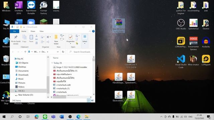
Task: Open Properties dropdown arrow
Action: tap(71, 44)
